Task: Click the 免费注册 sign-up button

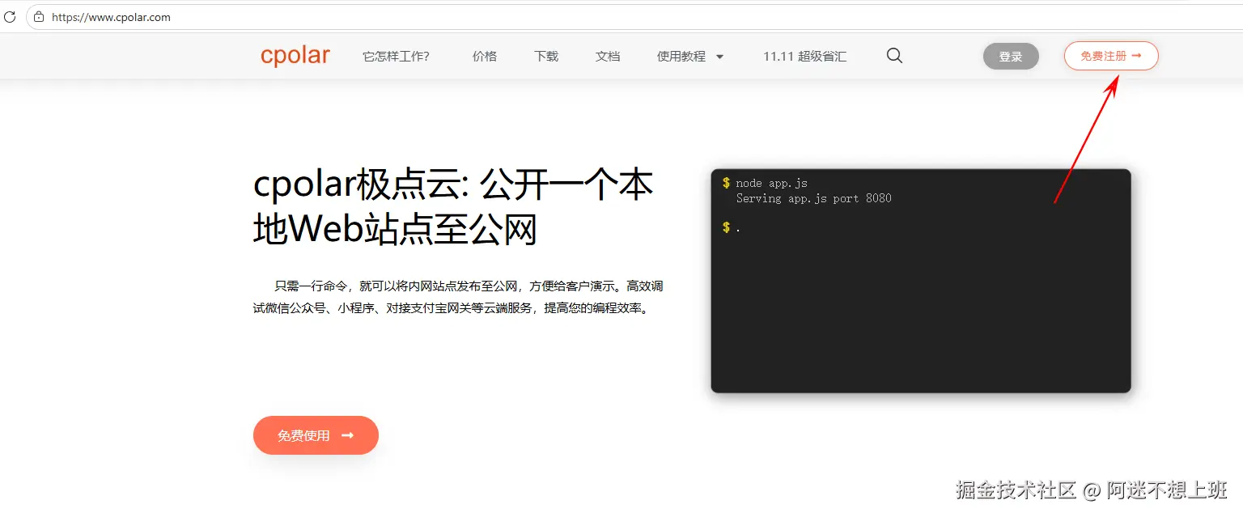Action: (1111, 56)
